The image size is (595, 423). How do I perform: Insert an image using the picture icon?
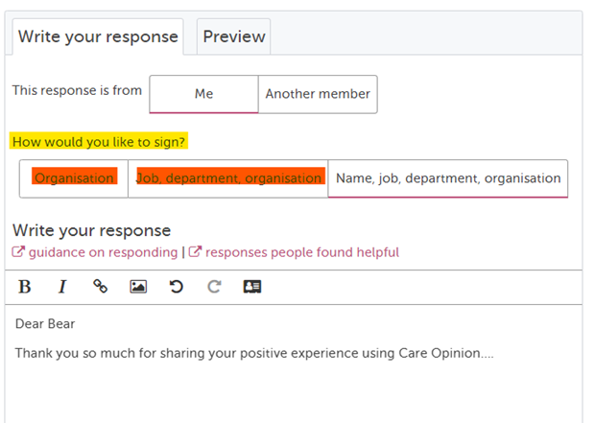138,286
